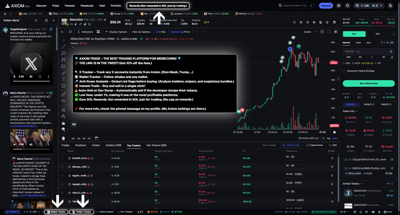
Task: Collapse the Token Info section
Action: (x=350, y=111)
